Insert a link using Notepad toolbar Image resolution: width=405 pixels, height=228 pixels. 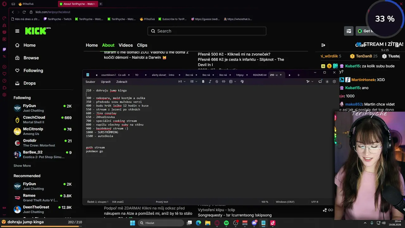pos(223,82)
